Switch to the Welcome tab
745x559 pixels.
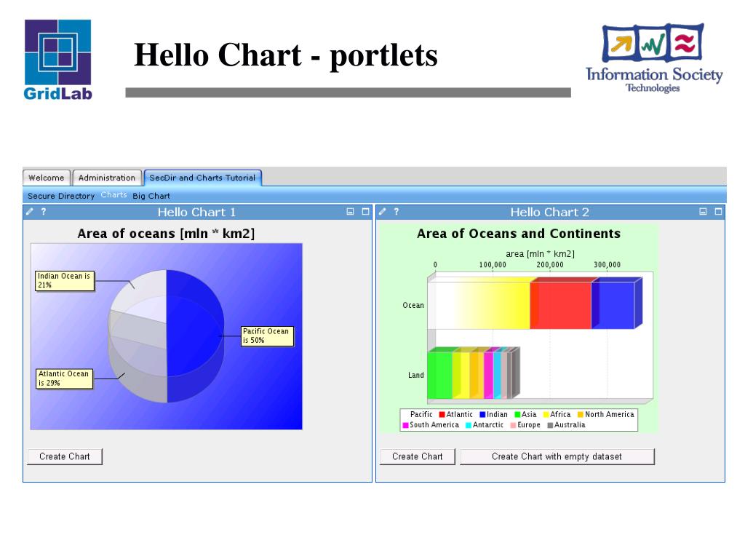pos(46,178)
